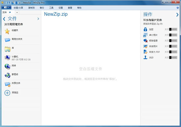Click the pin icon on 文件 tab

pyautogui.click(x=10, y=13)
